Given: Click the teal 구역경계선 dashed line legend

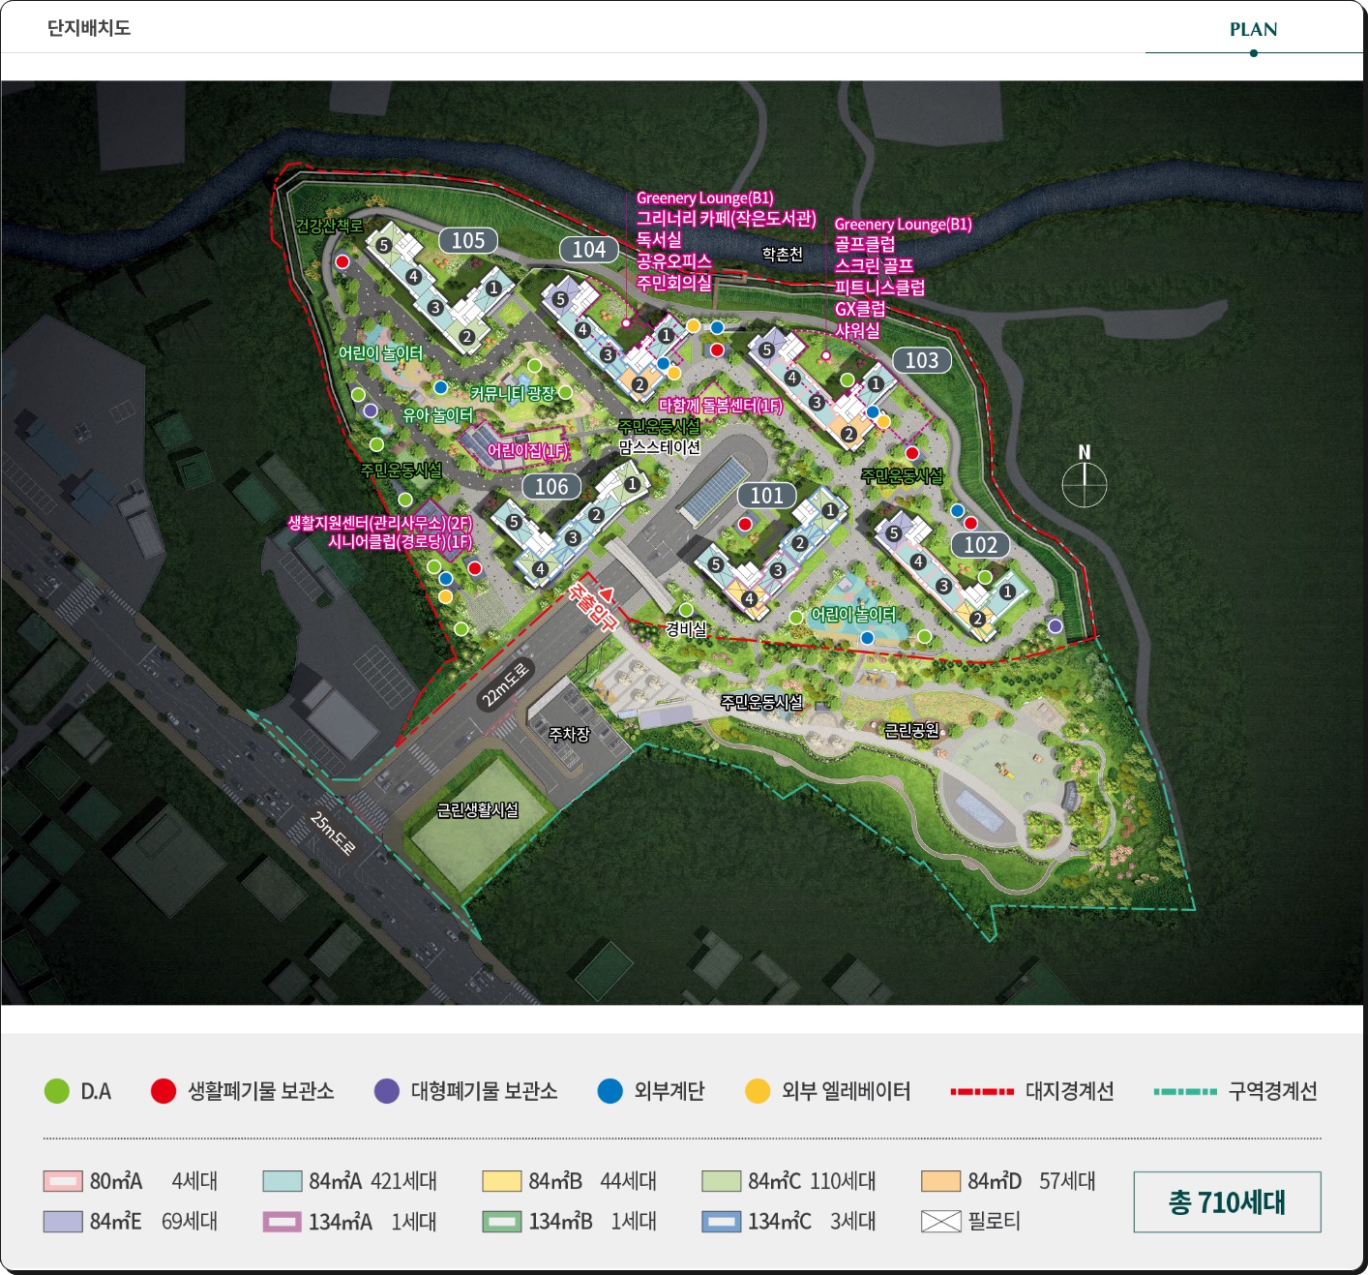Looking at the screenshot, I should click(1185, 1091).
